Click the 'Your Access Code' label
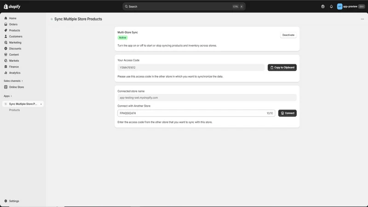 click(x=128, y=60)
